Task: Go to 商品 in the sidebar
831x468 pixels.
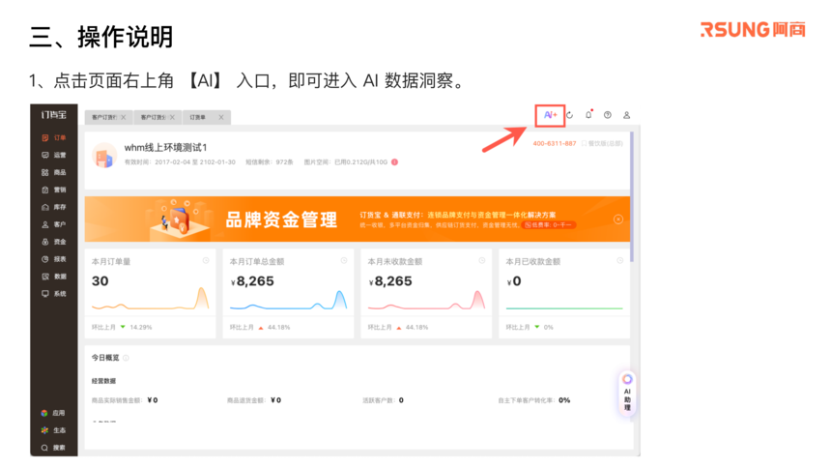Action: pos(54,172)
